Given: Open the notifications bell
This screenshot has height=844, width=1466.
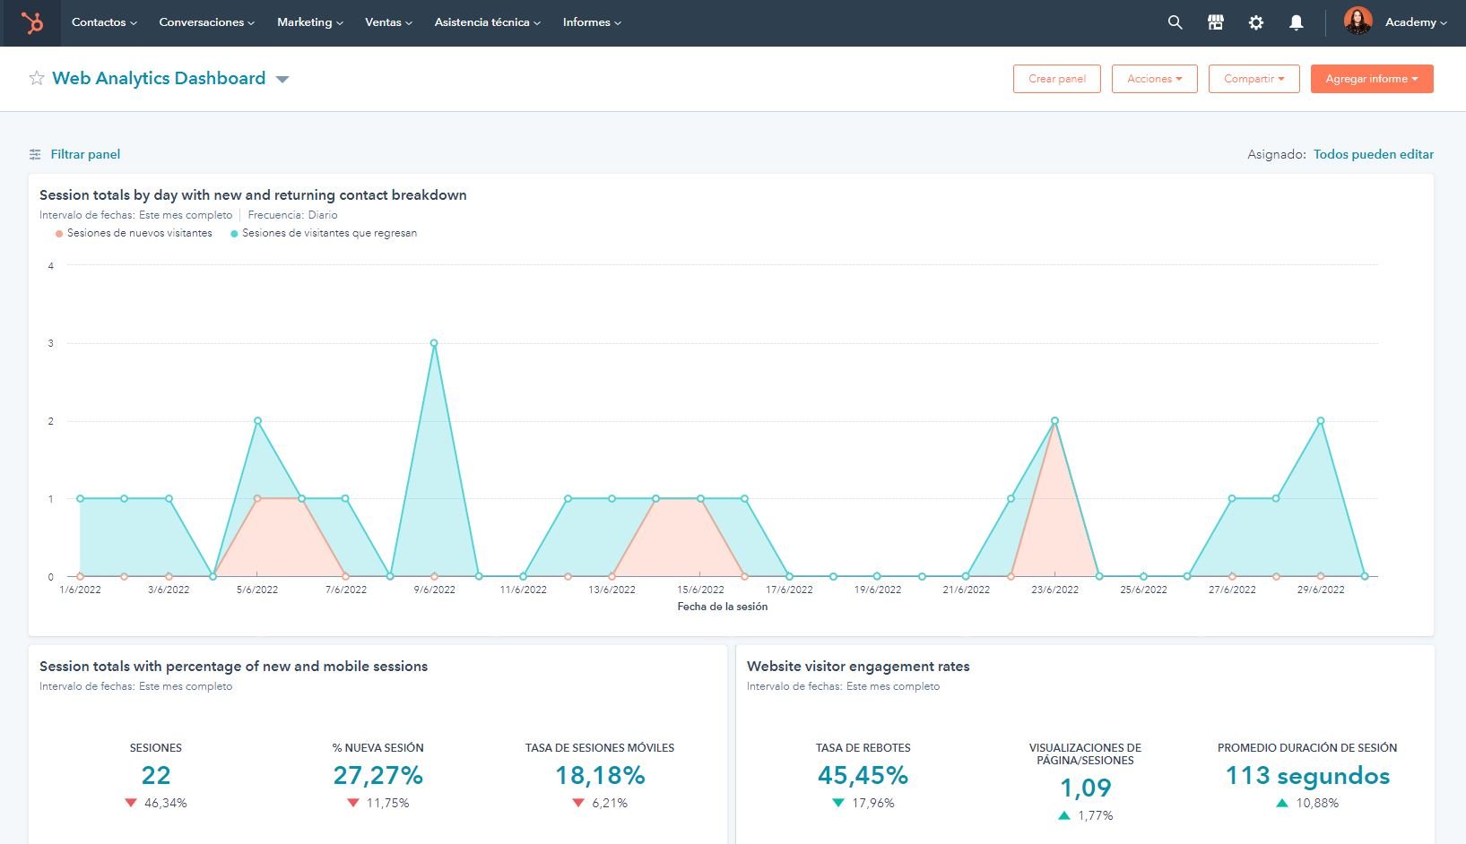Looking at the screenshot, I should click(1296, 22).
